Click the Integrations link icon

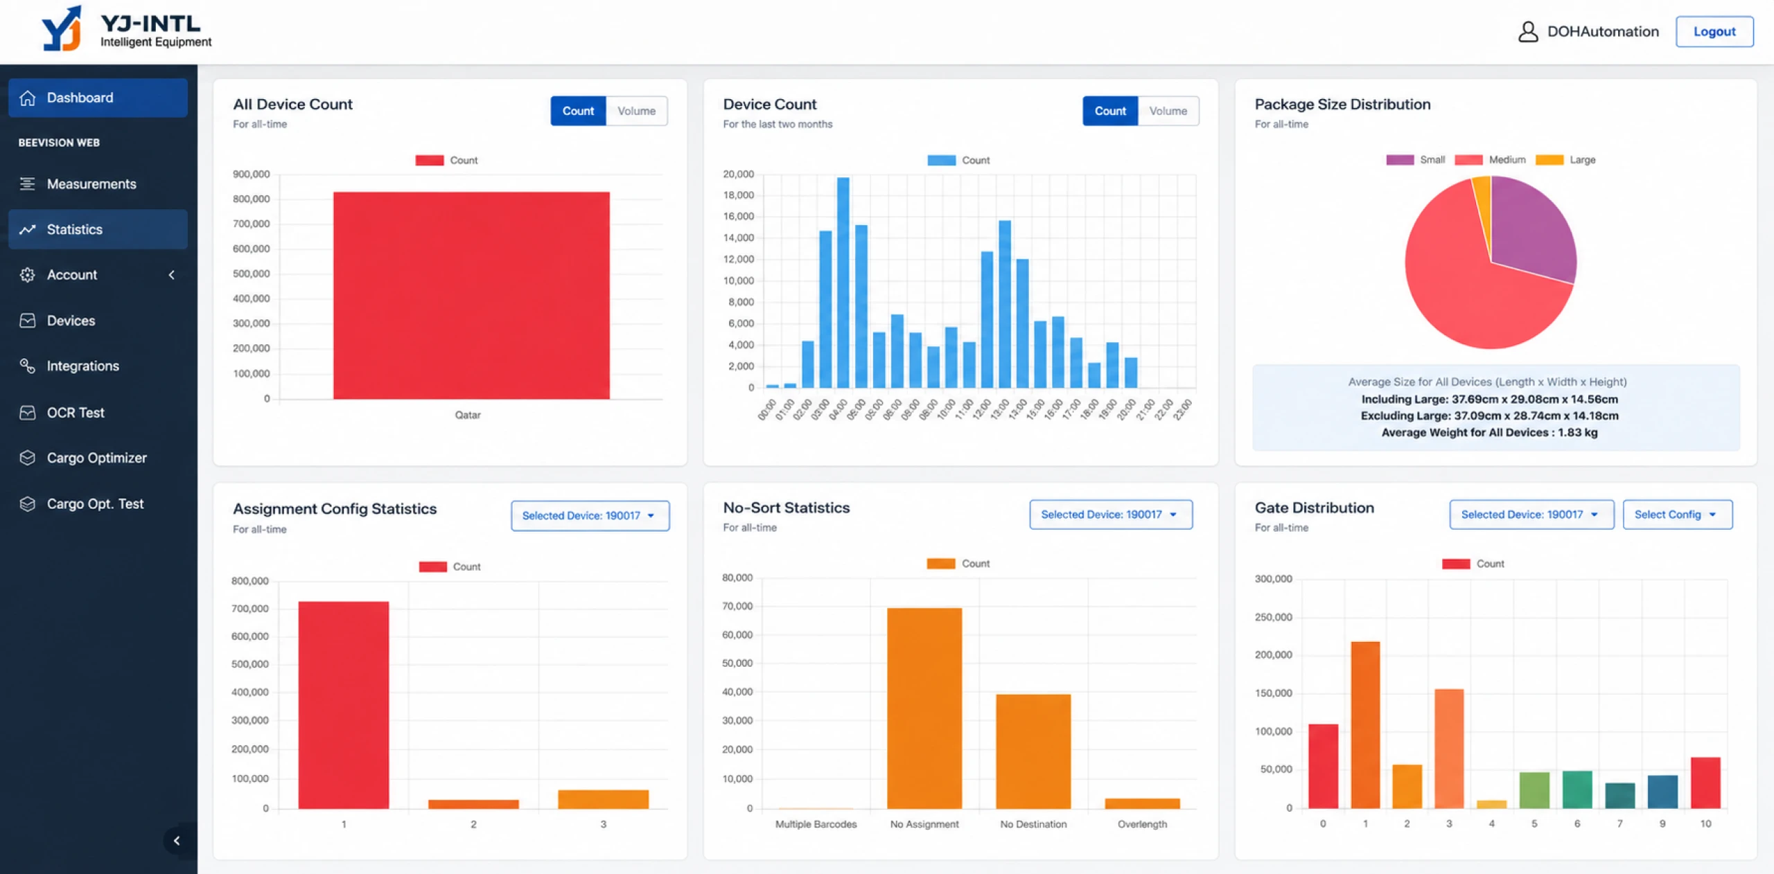tap(28, 366)
